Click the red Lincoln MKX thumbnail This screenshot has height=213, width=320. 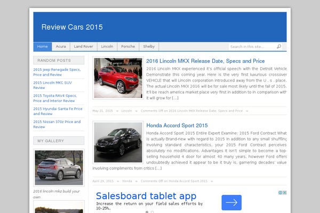(x=118, y=78)
